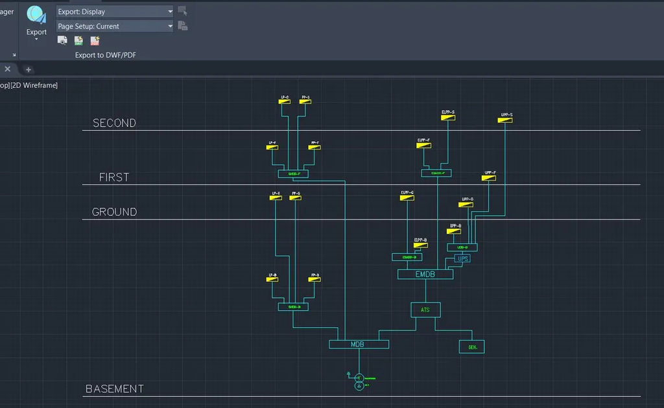Select the LP-S yellow panel symbol
The image size is (664, 408).
pyautogui.click(x=285, y=102)
